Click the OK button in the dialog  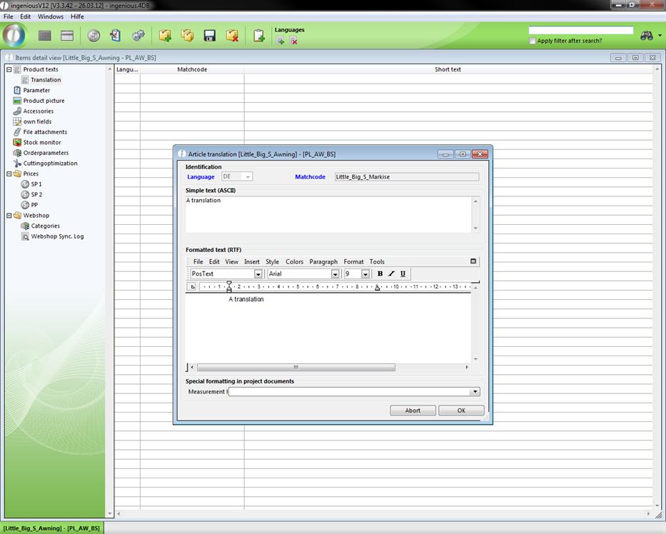pyautogui.click(x=461, y=410)
